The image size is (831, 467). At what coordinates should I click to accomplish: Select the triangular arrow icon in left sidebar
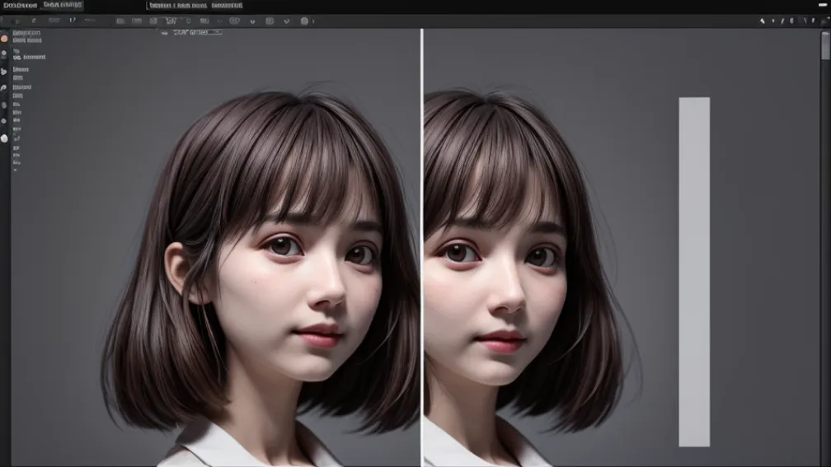coord(4,72)
